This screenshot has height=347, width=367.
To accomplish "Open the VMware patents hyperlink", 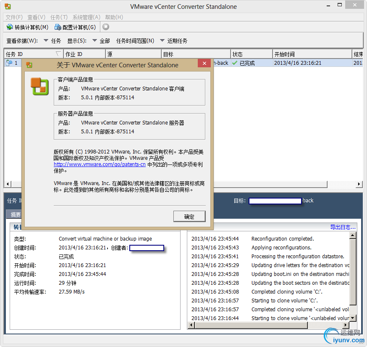I will click(99, 164).
